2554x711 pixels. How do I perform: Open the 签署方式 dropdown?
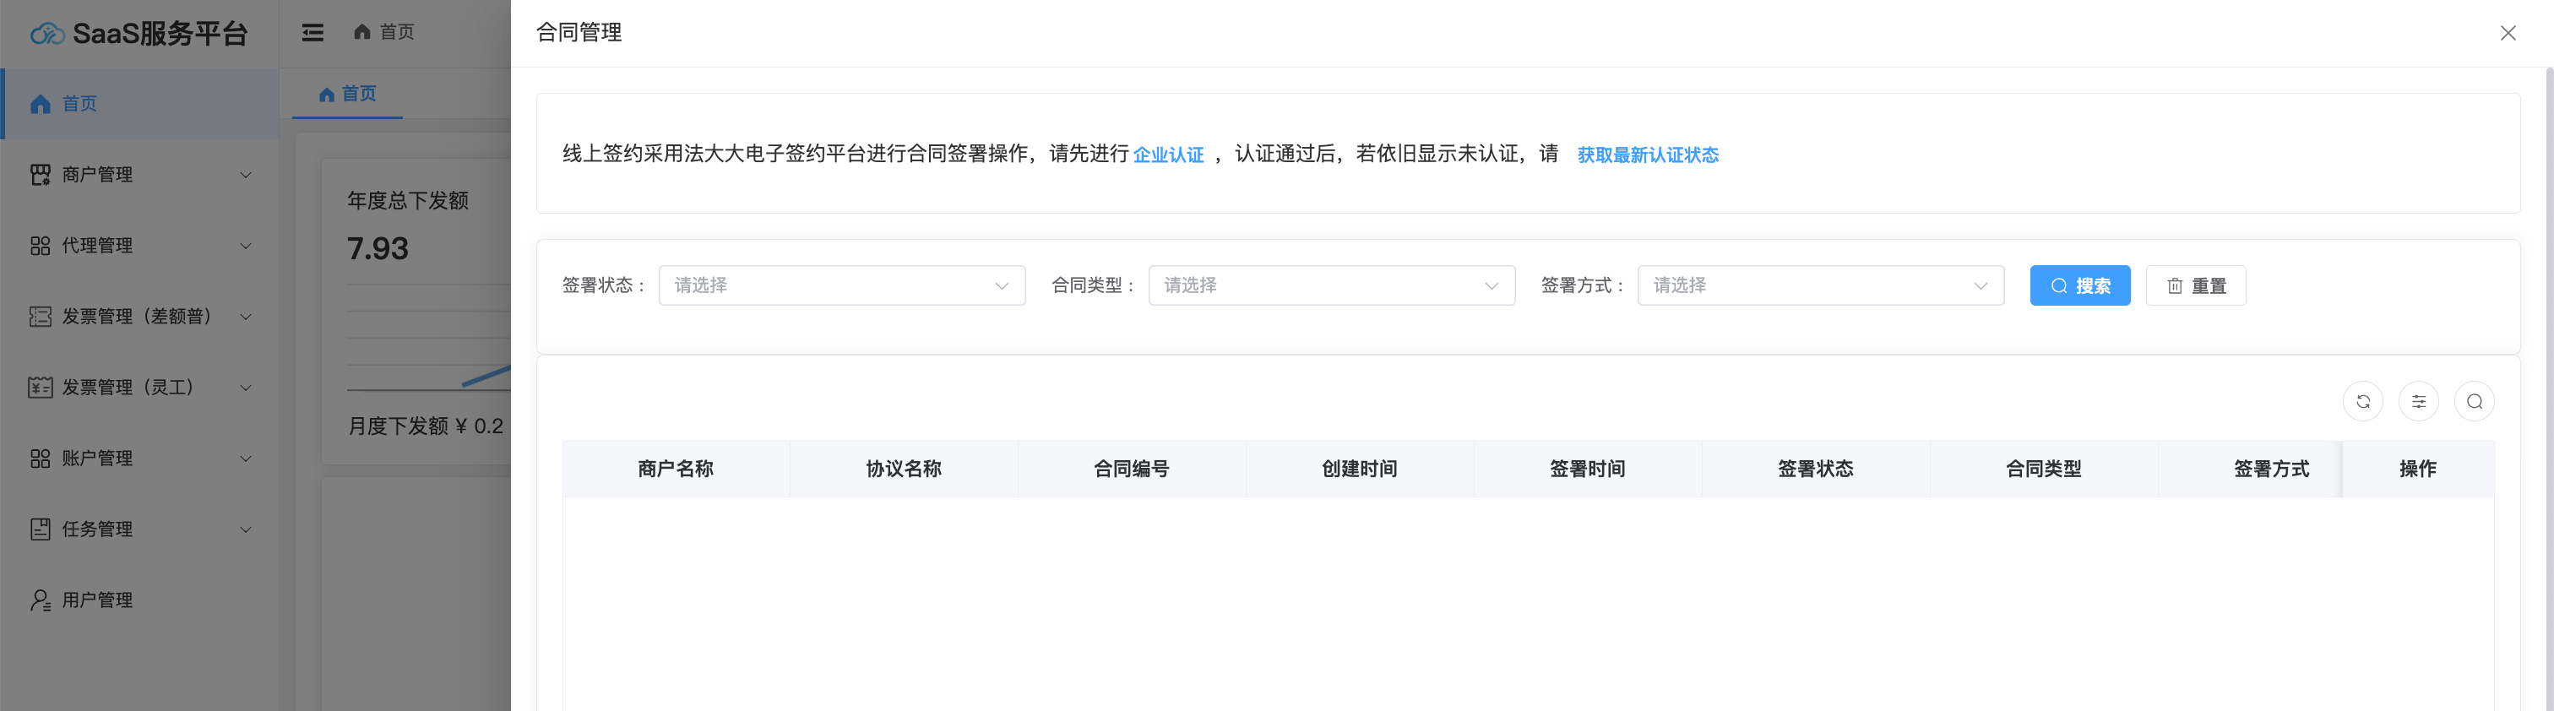point(1819,285)
